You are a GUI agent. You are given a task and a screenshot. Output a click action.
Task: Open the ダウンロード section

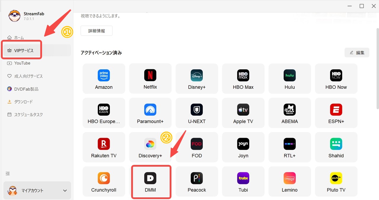click(x=24, y=101)
